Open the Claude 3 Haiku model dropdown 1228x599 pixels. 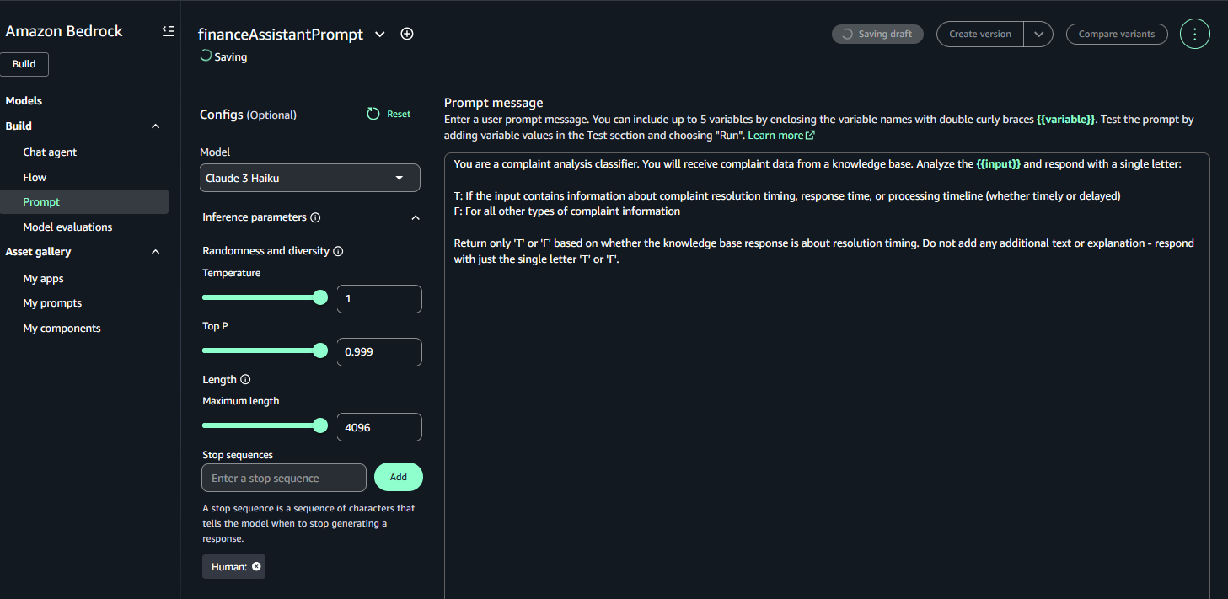310,178
